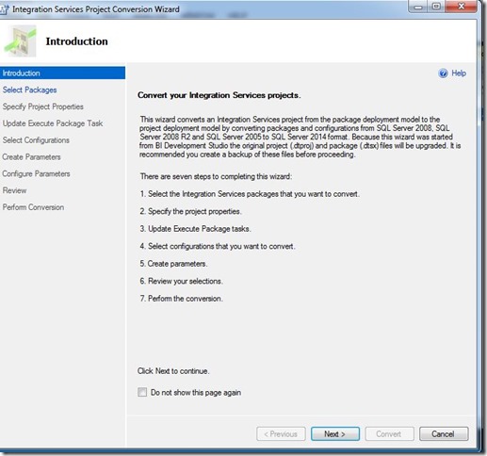Go to Configure Parameters step
Screen dimensions: 487x456
coord(36,173)
